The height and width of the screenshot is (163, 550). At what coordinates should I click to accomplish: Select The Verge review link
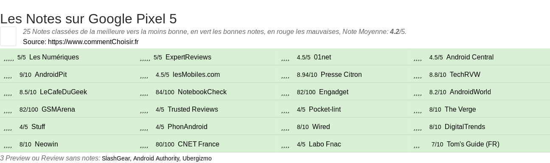click(x=460, y=110)
